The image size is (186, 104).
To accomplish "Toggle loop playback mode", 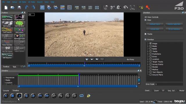I will [81, 96].
